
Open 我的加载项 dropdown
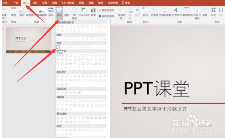coord(107,16)
